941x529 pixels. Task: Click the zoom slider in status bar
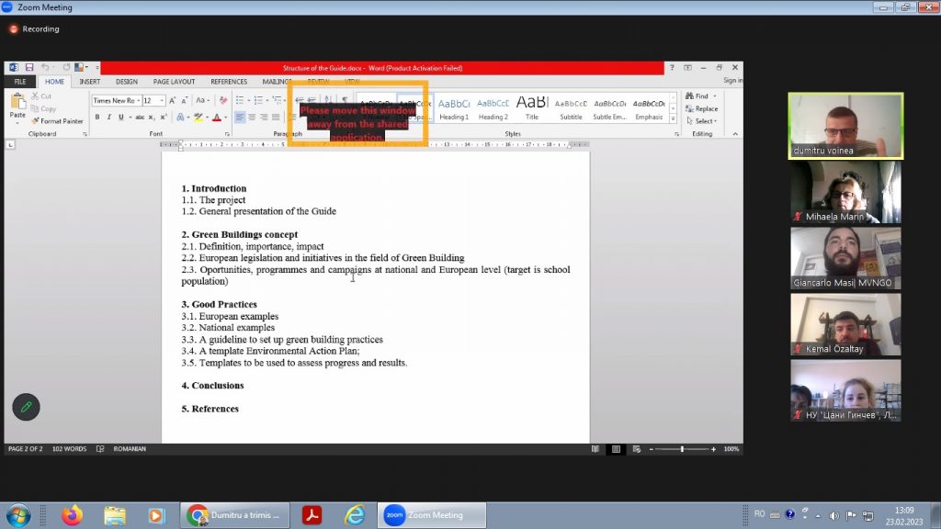click(x=682, y=449)
